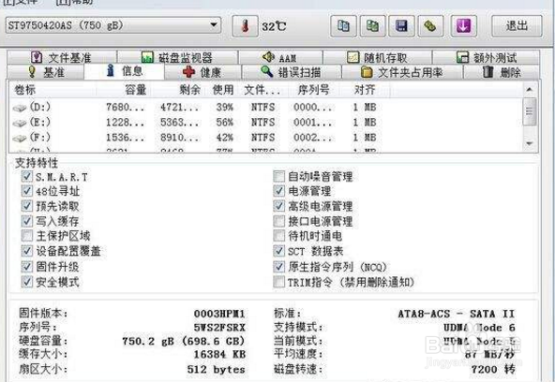
Task: Click the 对齐 column header
Action: (365, 90)
